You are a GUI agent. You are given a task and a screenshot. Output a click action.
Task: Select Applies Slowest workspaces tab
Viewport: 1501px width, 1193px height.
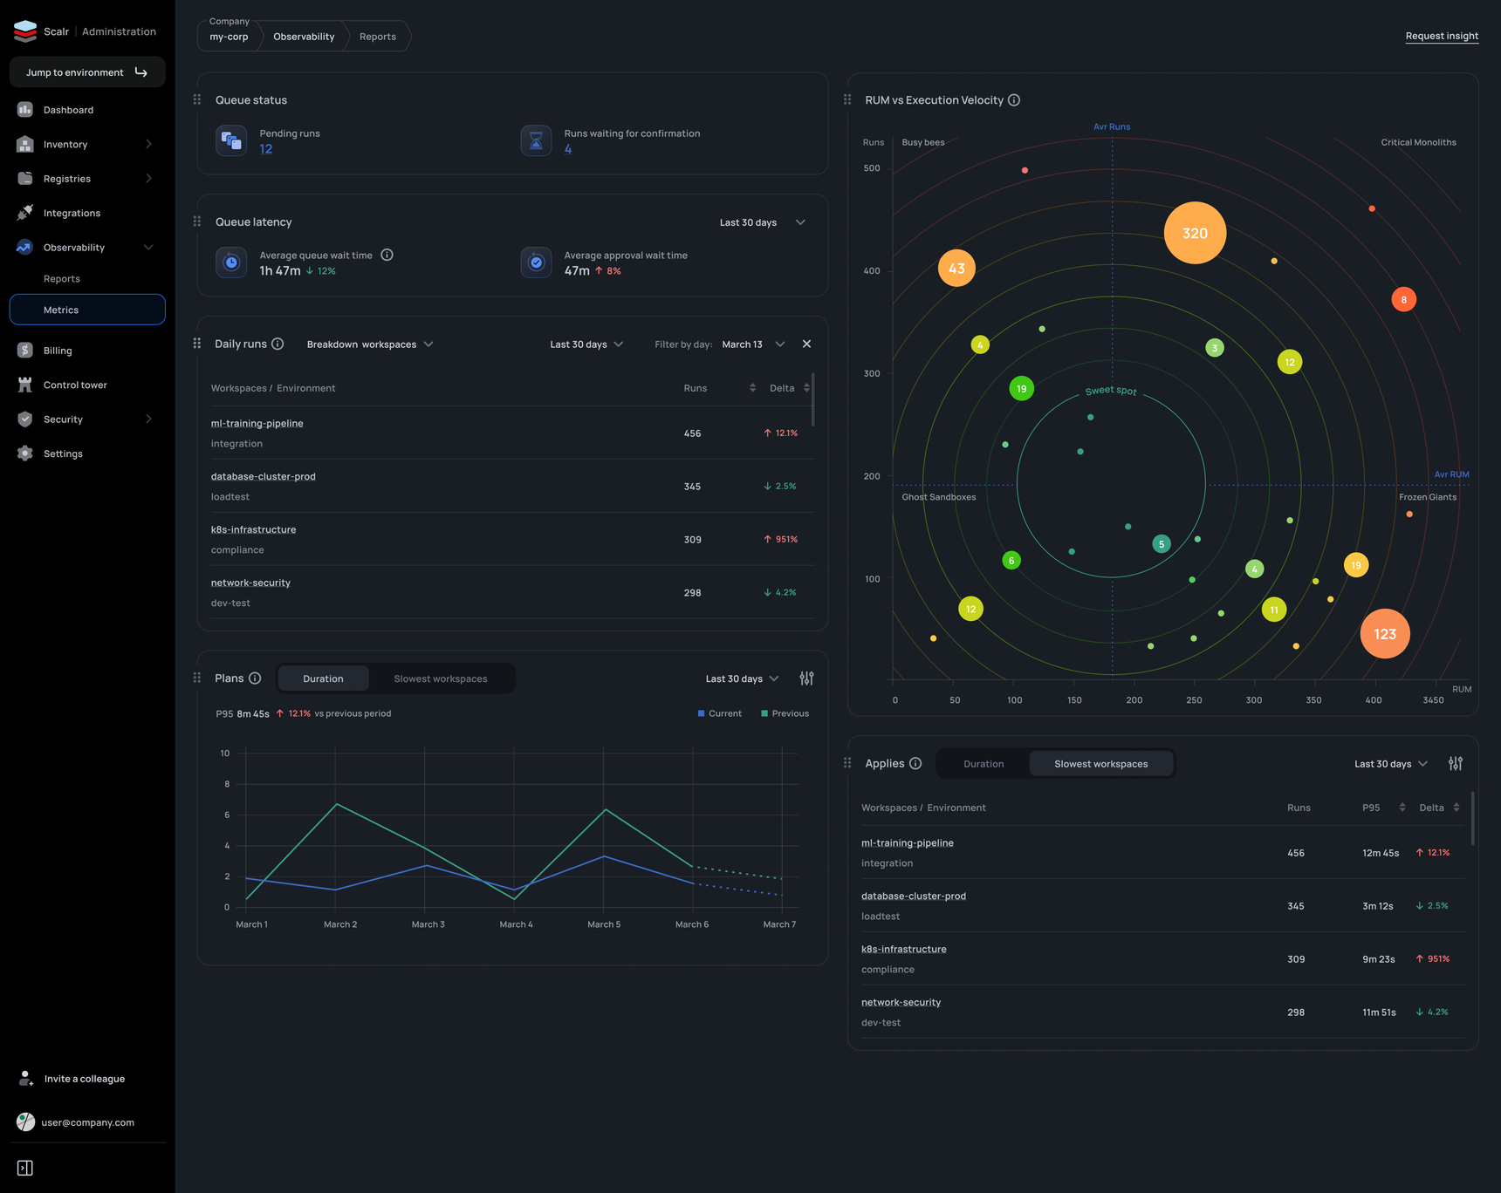click(1101, 764)
